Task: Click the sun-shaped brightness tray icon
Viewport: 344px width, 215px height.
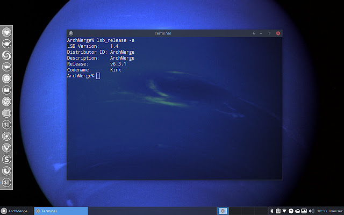Action: click(x=291, y=211)
